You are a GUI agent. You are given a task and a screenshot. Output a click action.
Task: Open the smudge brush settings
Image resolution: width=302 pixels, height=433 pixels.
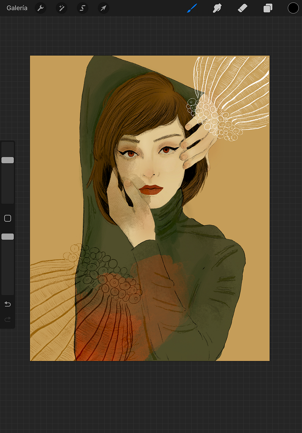click(x=217, y=8)
